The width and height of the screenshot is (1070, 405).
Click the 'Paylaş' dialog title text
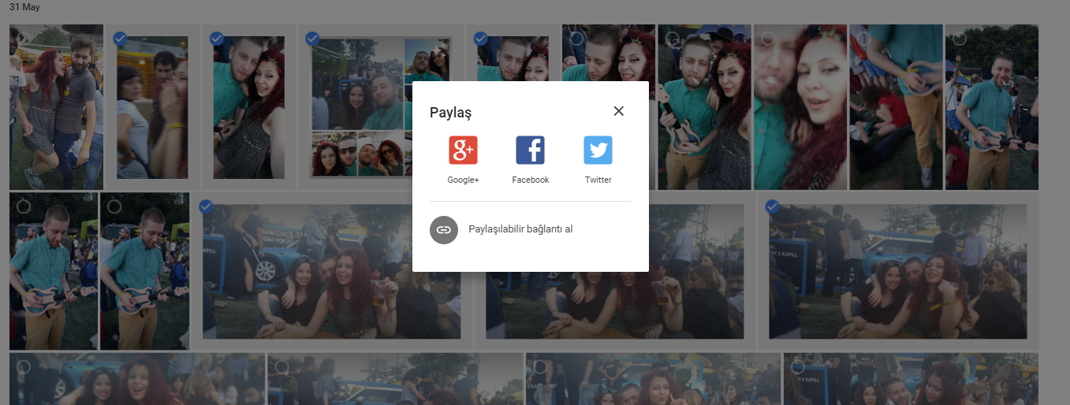coord(450,112)
